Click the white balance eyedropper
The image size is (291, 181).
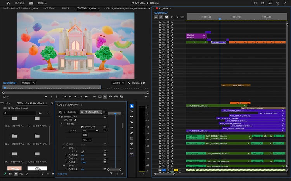tap(82, 152)
